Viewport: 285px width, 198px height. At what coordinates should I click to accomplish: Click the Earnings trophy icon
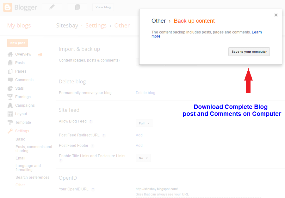tap(10, 97)
